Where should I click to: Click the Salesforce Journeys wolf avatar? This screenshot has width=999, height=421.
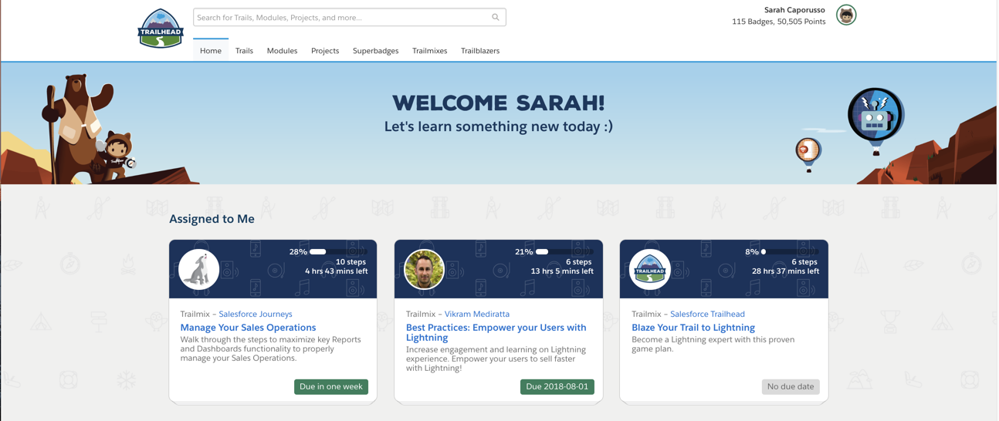point(198,270)
